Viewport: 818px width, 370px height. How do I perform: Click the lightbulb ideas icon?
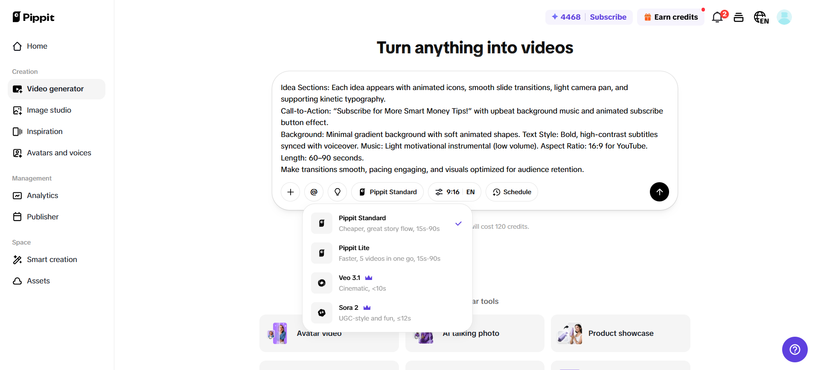click(x=338, y=192)
